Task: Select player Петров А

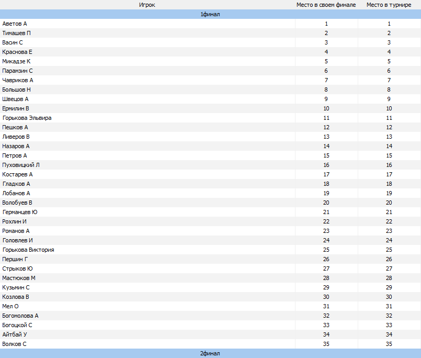Action: [15, 155]
